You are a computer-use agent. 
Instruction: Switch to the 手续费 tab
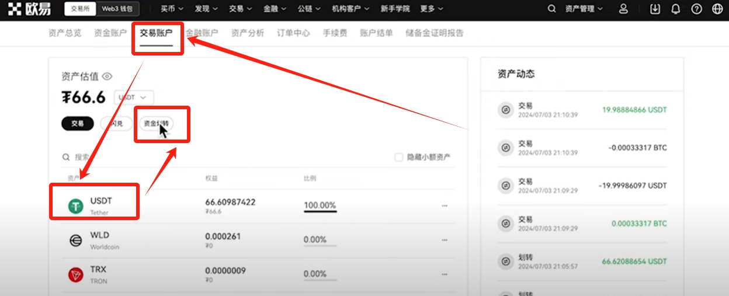point(335,33)
